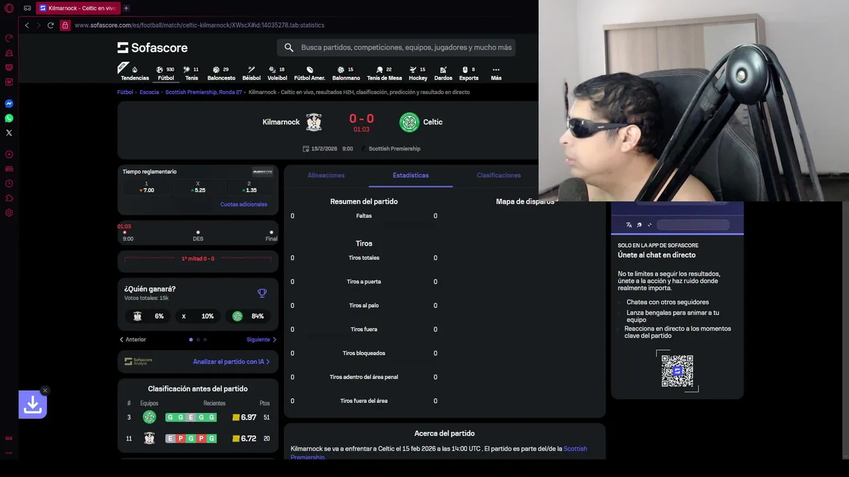This screenshot has height=477, width=849.
Task: Vote for Celtic at 84%
Action: pyautogui.click(x=247, y=316)
